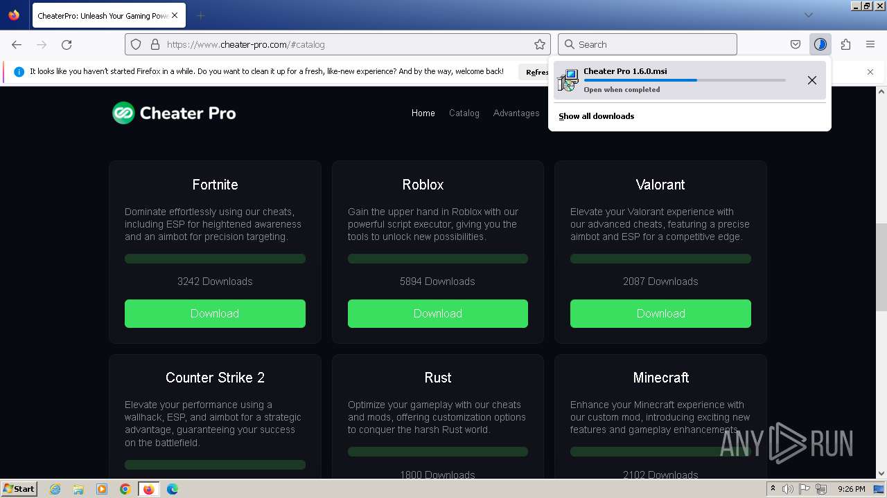Click the Valorant card title
887x498 pixels.
tap(660, 185)
